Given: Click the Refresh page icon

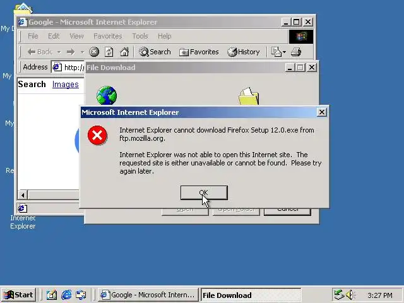Looking at the screenshot, I should (x=109, y=52).
